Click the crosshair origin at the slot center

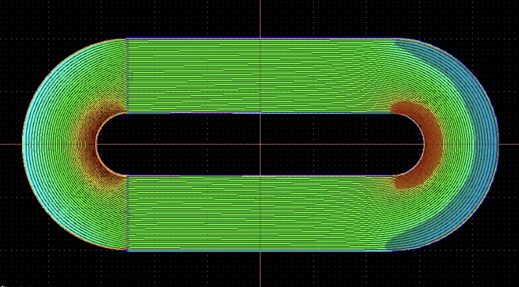260,144
